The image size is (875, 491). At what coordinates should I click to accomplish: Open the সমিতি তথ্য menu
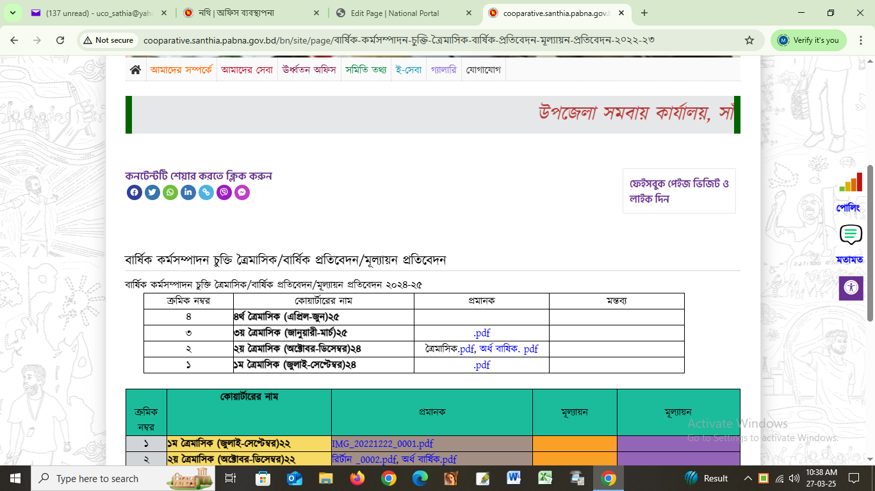pos(366,70)
